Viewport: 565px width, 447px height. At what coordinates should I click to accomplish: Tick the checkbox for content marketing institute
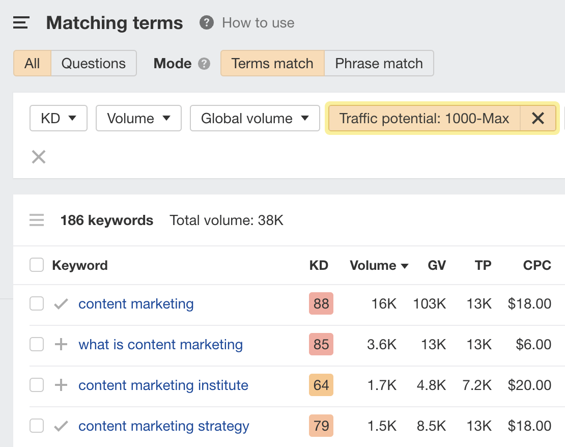coord(37,385)
